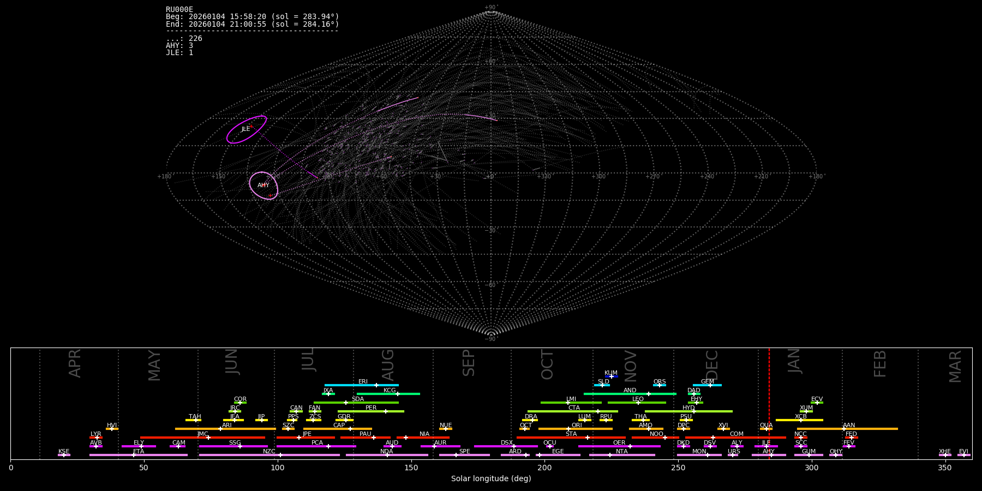Click the NCC shower label
The width and height of the screenshot is (982, 491).
(800, 434)
